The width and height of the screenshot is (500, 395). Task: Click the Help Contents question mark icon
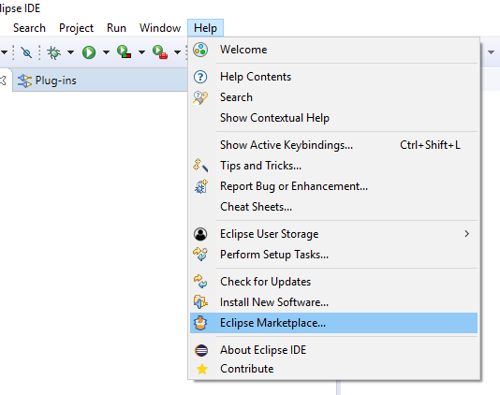point(200,77)
